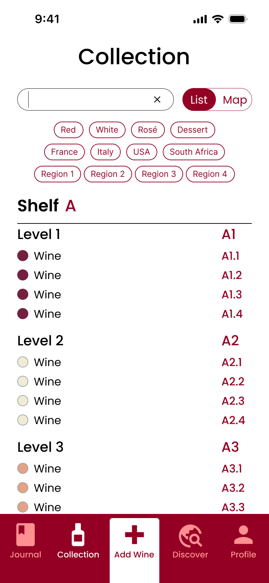Select the dark red swatch at A1.2

click(x=23, y=275)
